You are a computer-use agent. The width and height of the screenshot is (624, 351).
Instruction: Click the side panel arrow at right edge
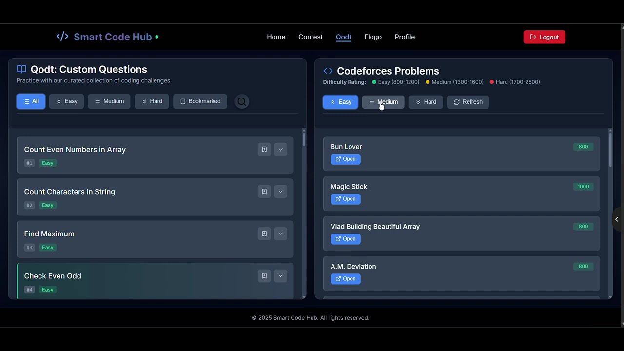click(617, 219)
